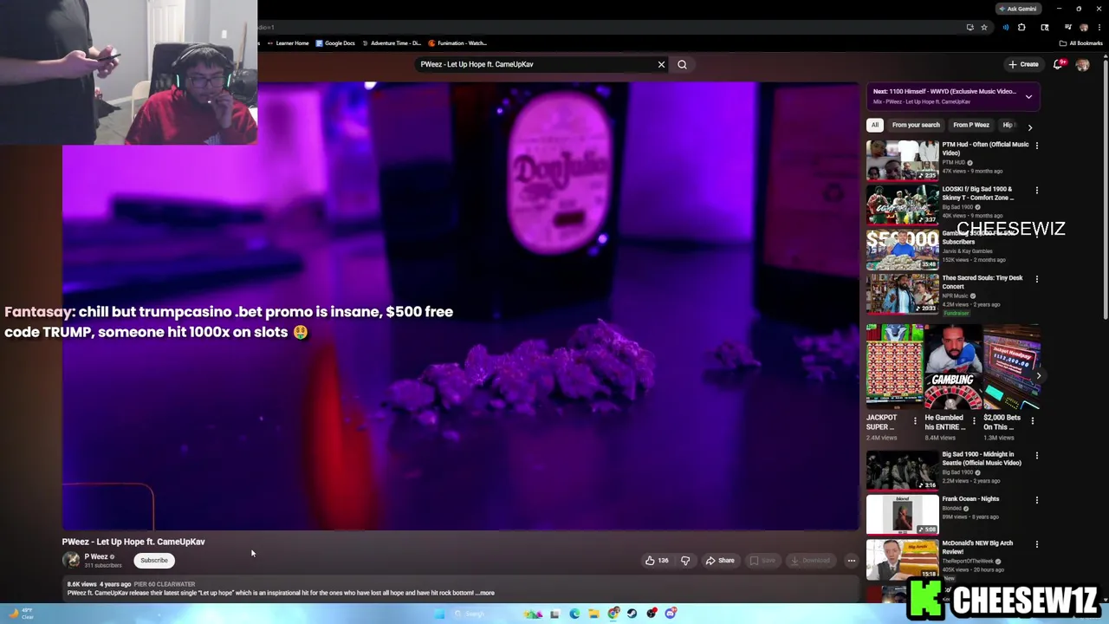Open the He Gambled his ENTIRE short
This screenshot has width=1109, height=624.
click(x=953, y=367)
